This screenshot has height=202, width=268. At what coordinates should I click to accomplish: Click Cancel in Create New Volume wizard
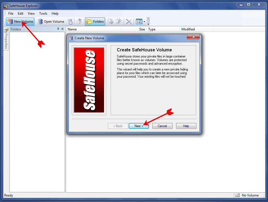tap(162, 126)
